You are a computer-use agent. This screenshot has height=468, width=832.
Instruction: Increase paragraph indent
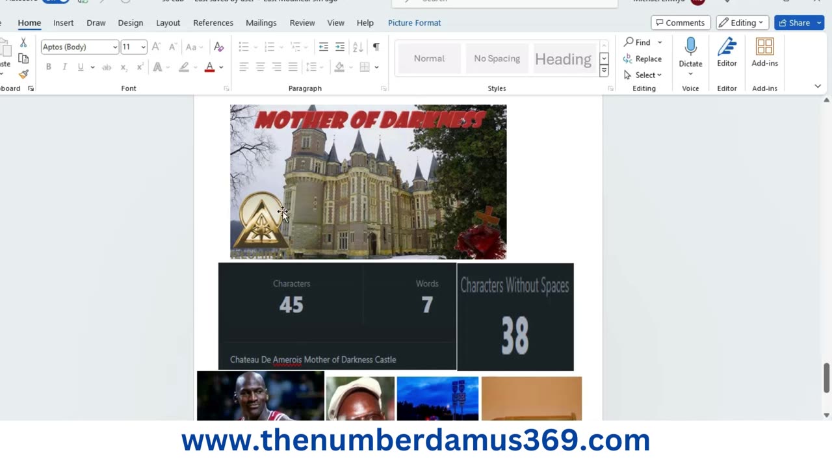pyautogui.click(x=340, y=47)
